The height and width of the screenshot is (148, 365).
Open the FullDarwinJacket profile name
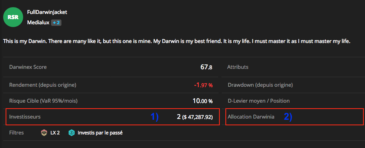click(x=47, y=12)
